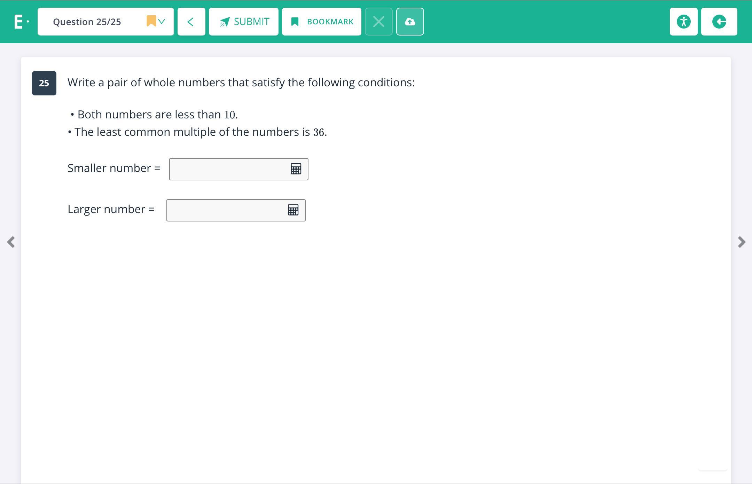
Task: Click the bookmark icon inside Bookmark button
Action: tap(295, 22)
